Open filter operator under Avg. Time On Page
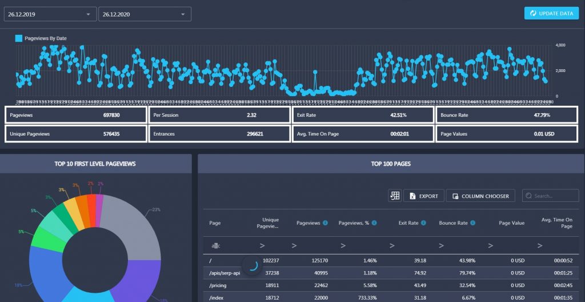 pos(540,245)
